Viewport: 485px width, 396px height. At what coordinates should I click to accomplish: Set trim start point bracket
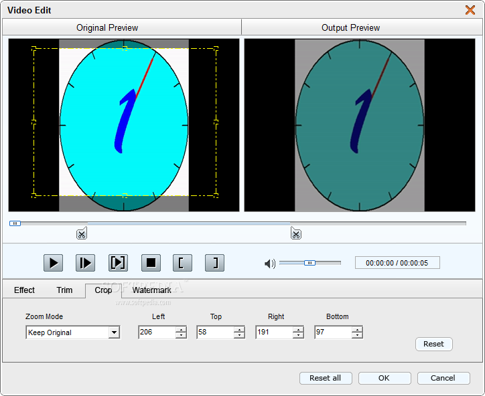pyautogui.click(x=182, y=263)
